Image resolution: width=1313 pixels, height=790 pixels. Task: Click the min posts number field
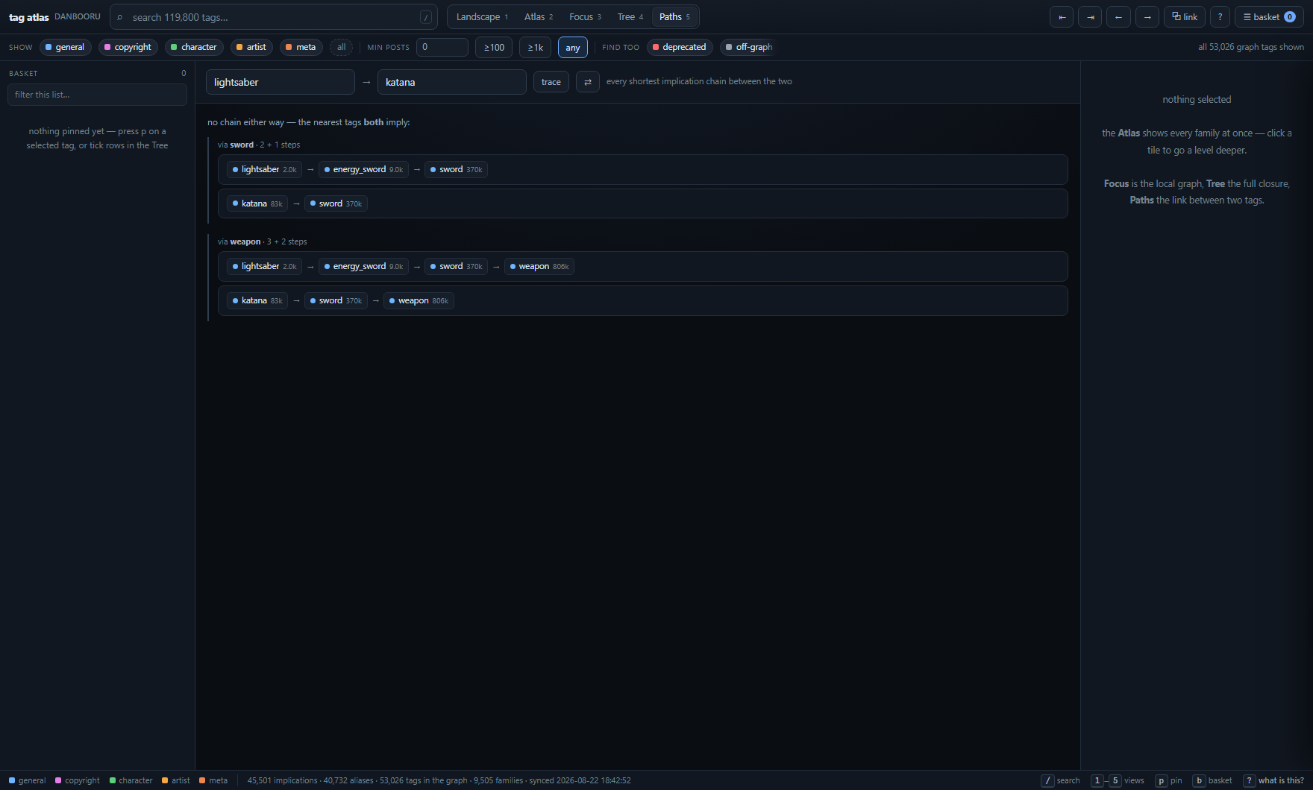click(x=442, y=47)
